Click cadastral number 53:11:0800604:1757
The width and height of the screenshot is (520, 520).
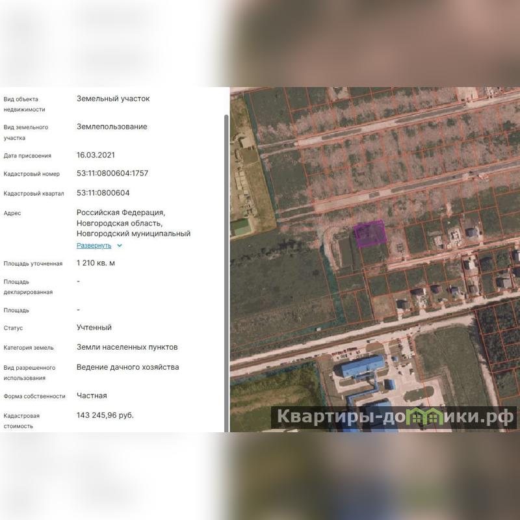(x=112, y=174)
